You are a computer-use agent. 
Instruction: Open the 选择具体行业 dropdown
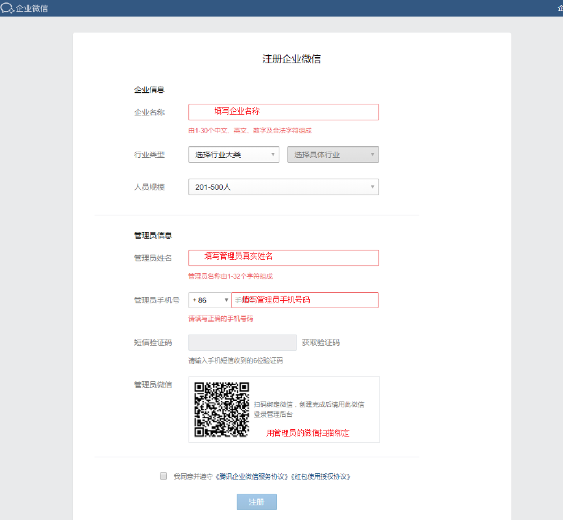333,155
